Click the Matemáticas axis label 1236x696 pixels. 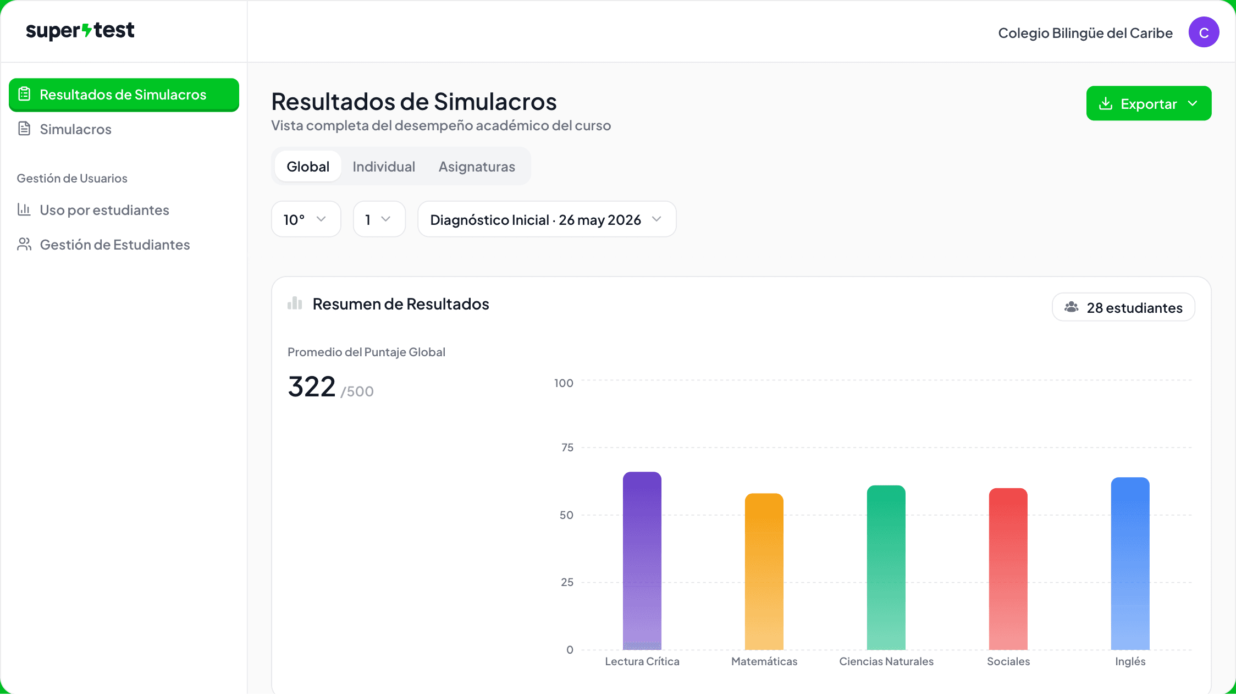click(x=764, y=661)
